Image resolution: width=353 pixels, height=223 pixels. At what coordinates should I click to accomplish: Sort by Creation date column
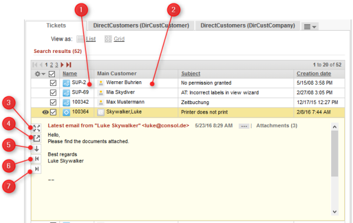coord(314,74)
